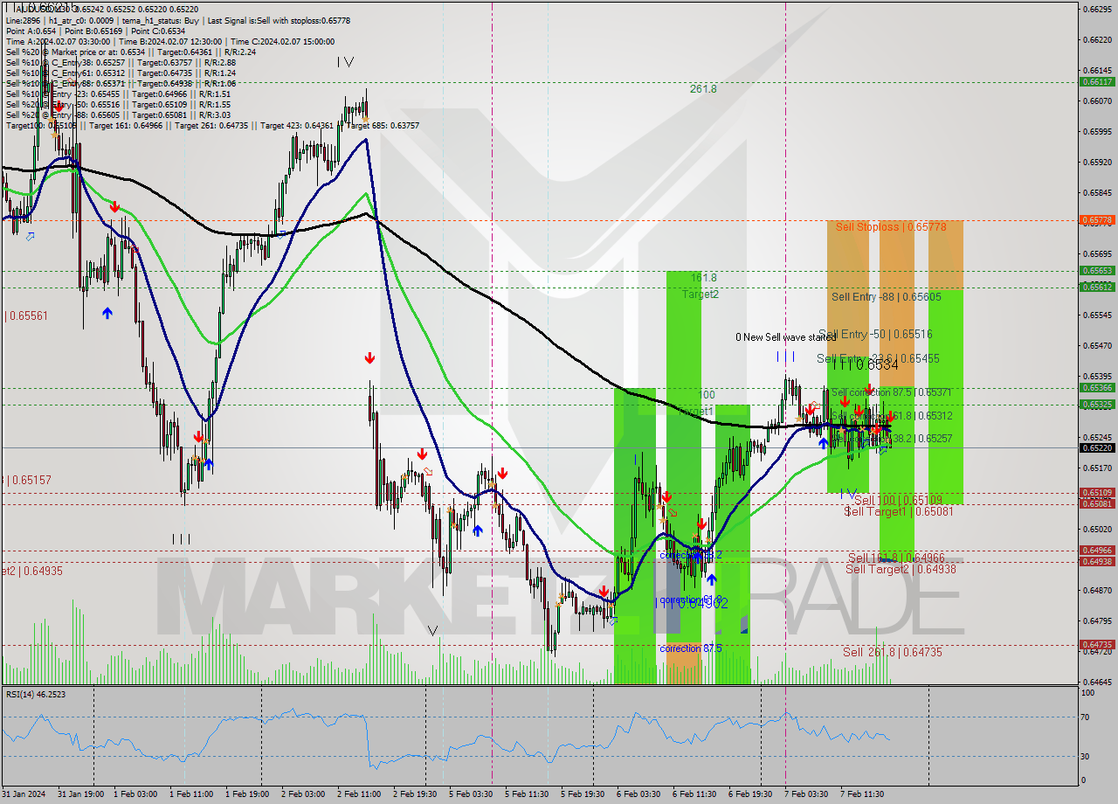The height and width of the screenshot is (804, 1118).
Task: Select the 5 Feb 19:30 time label
Action: [x=583, y=794]
